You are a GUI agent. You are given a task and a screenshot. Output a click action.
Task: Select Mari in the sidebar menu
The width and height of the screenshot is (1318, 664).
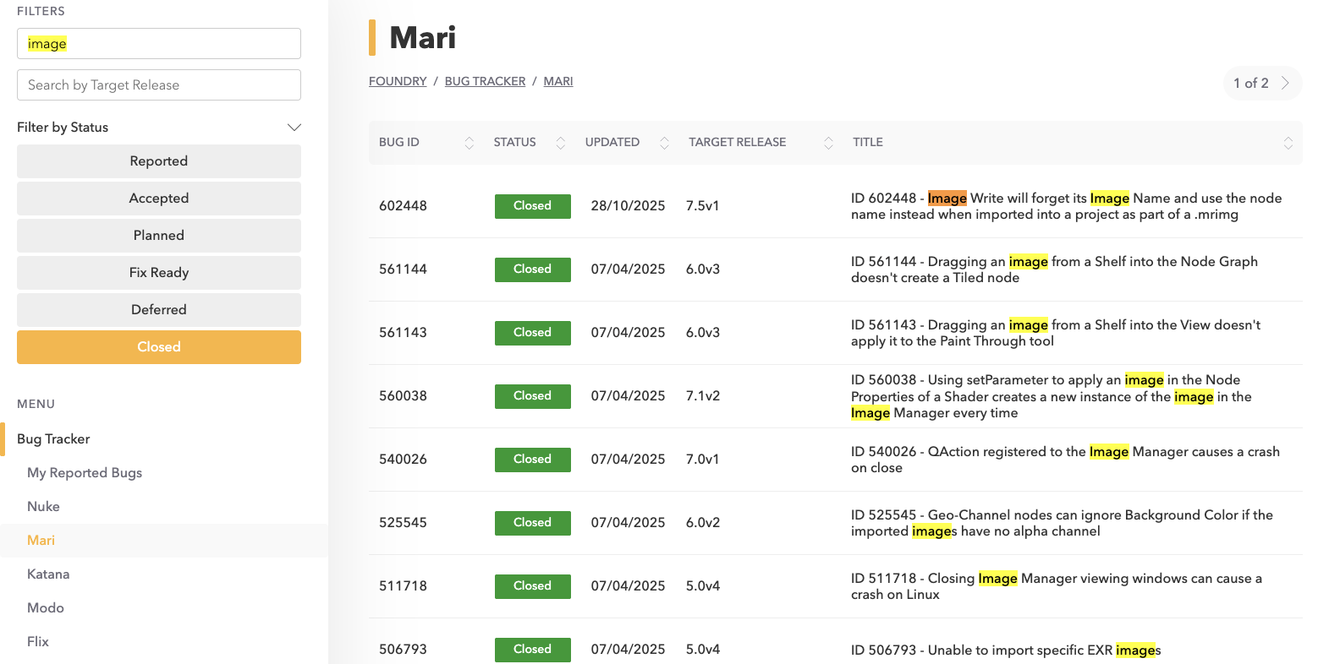point(41,541)
